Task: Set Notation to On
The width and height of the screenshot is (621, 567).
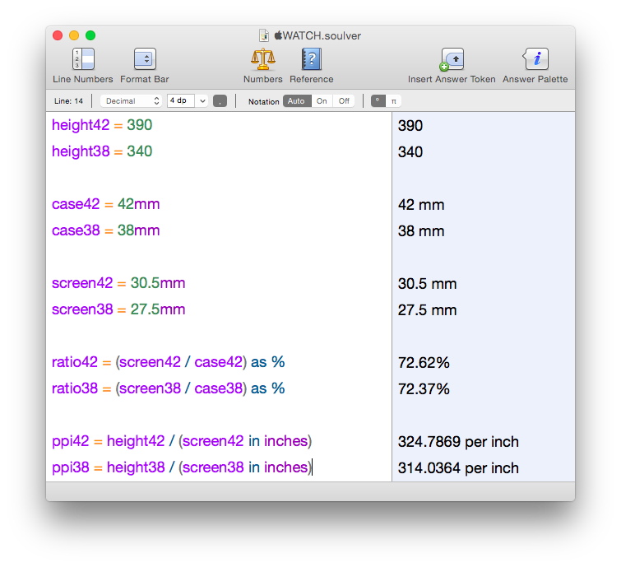Action: click(x=322, y=101)
